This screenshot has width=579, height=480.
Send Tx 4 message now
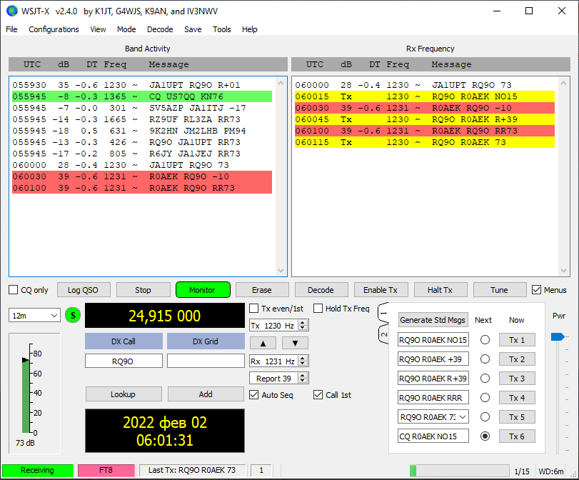coord(517,398)
